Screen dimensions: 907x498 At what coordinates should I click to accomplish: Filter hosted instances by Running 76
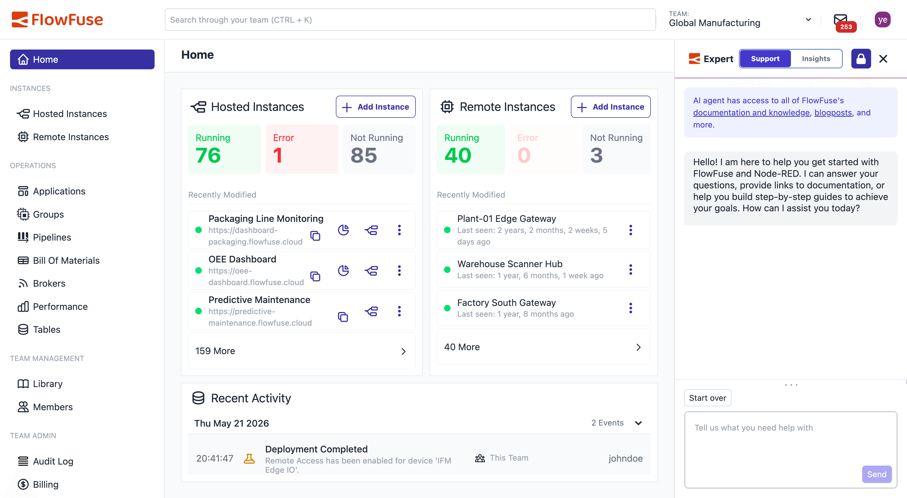[x=224, y=149]
